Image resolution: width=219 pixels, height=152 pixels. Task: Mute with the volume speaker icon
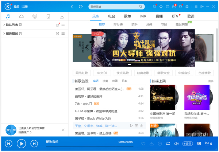pyautogui.click(x=176, y=144)
